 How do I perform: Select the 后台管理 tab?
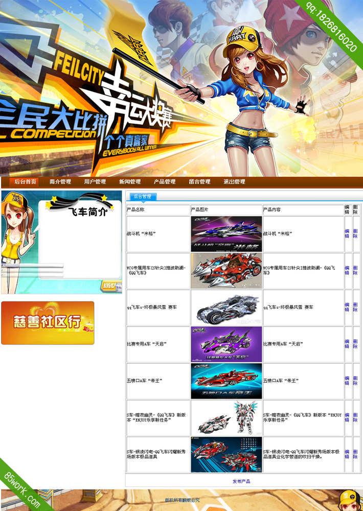tap(143, 197)
